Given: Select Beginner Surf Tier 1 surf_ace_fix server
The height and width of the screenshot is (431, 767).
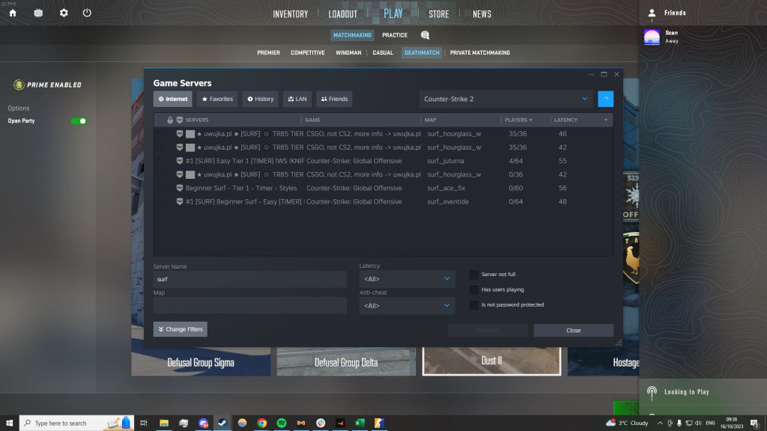Looking at the screenshot, I should tap(383, 188).
